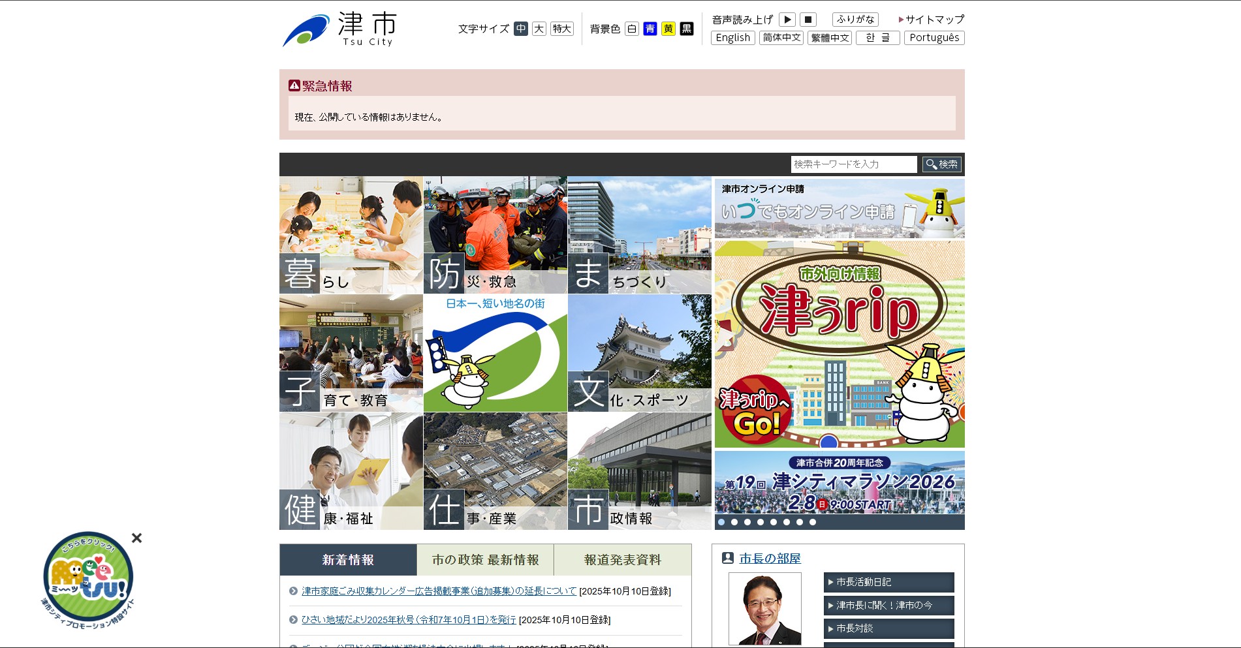Open the 津うrip 市外向け情報 banner
The height and width of the screenshot is (648, 1241).
(840, 345)
